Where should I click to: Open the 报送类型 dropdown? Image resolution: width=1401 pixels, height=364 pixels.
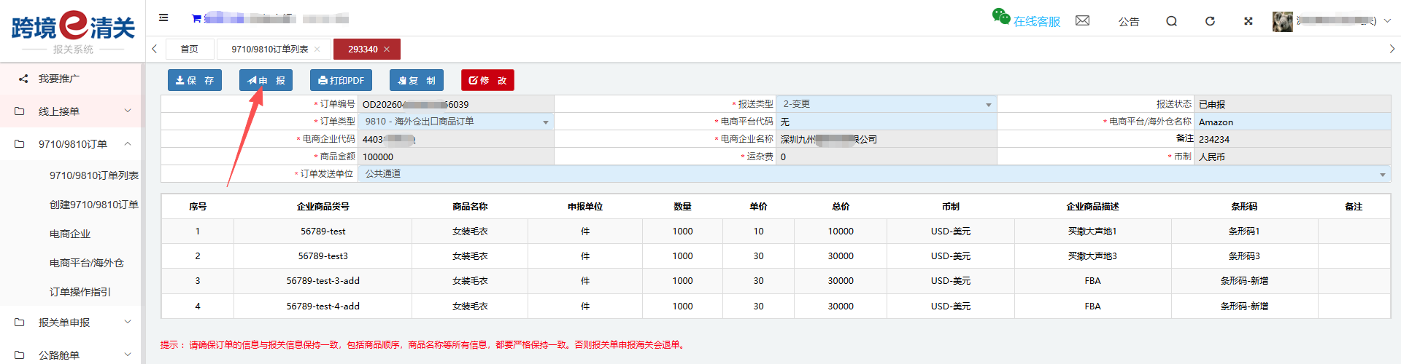[886, 104]
